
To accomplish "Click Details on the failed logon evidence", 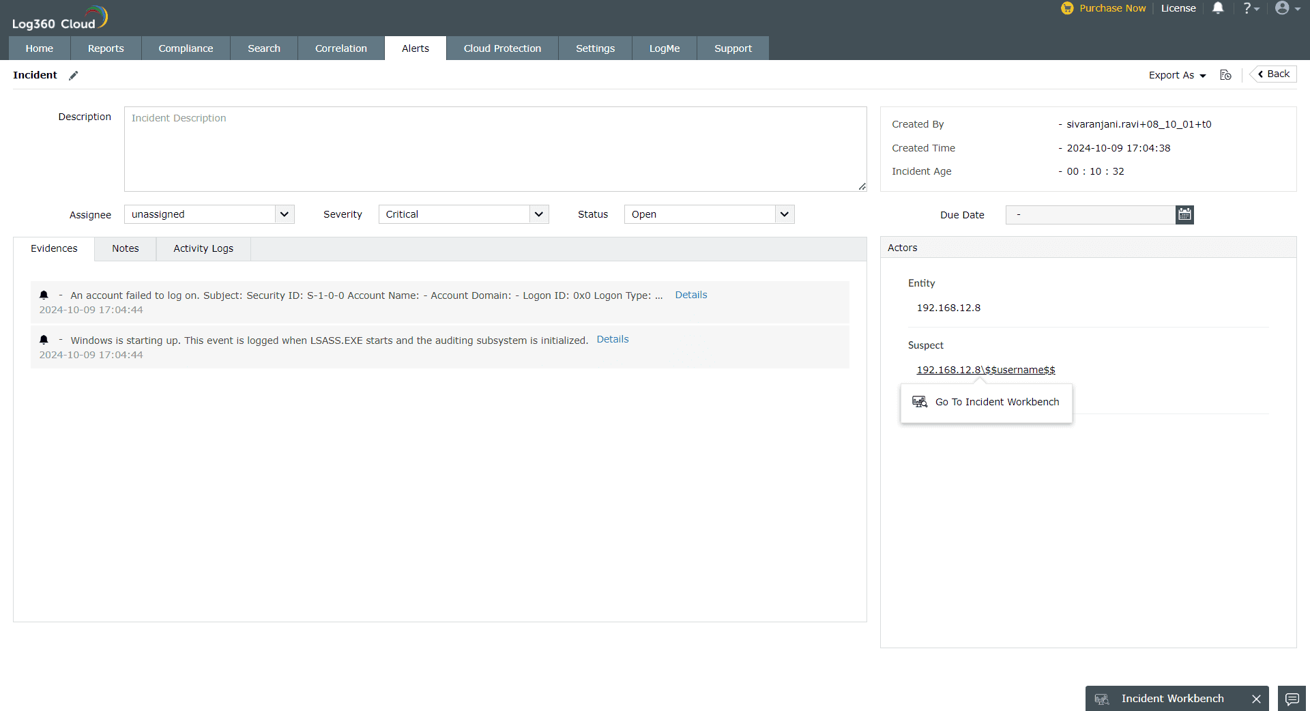I will [690, 295].
